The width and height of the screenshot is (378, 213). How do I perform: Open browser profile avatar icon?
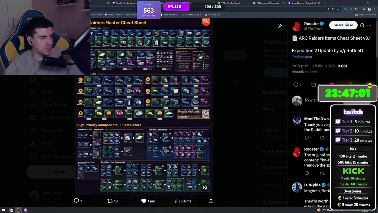pyautogui.click(x=369, y=9)
